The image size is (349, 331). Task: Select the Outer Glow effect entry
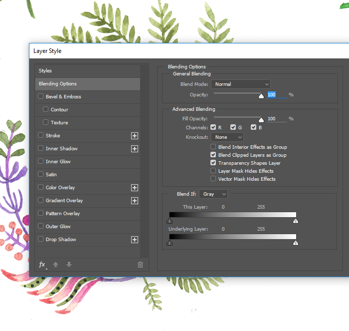click(x=58, y=227)
